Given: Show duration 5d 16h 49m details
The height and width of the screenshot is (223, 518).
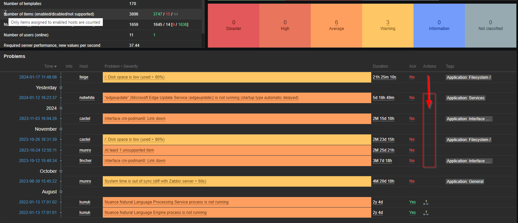Looking at the screenshot, I should 383,98.
